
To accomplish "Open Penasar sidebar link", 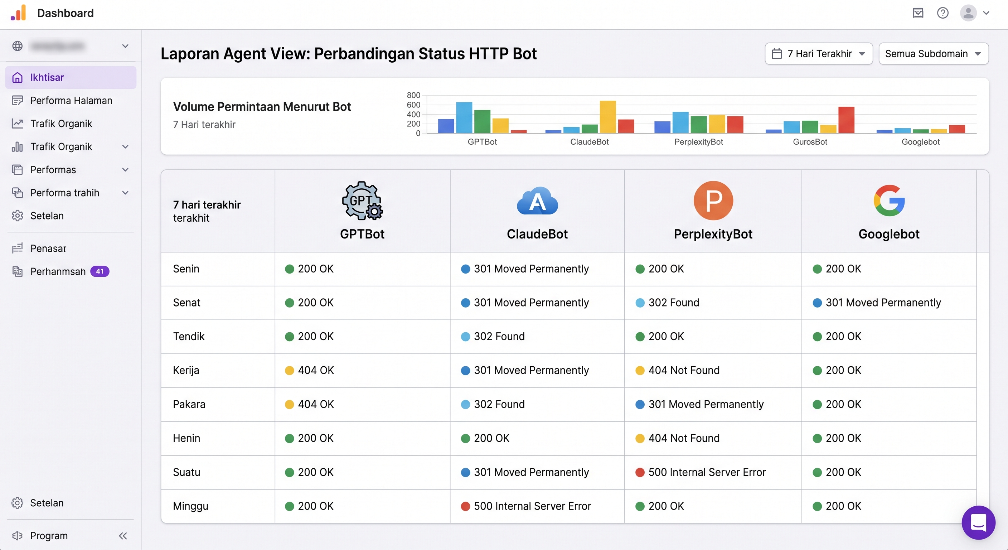I will [71, 248].
